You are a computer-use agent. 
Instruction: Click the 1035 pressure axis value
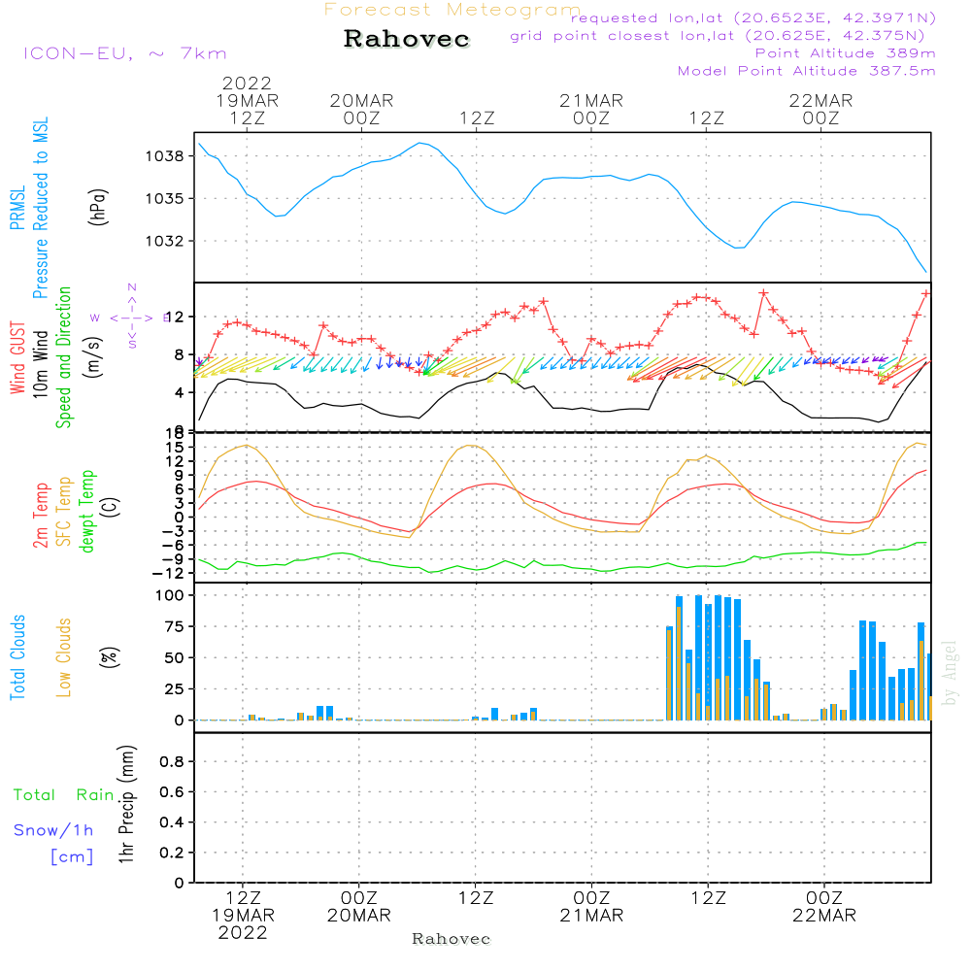[x=165, y=199]
